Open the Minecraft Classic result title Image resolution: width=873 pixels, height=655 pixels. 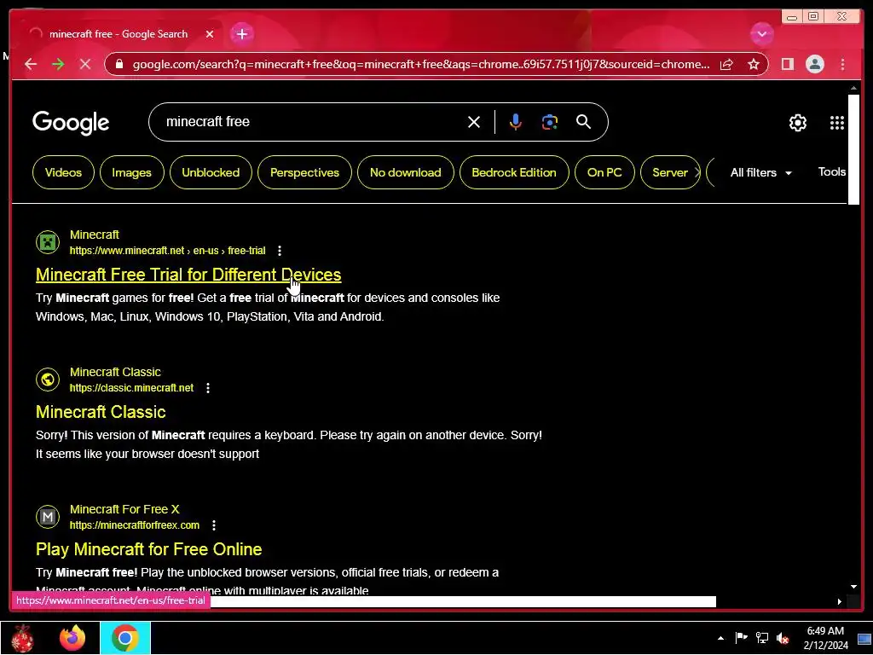coord(101,412)
